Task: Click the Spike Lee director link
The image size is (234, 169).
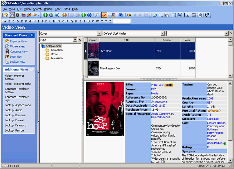Action: 213,119
